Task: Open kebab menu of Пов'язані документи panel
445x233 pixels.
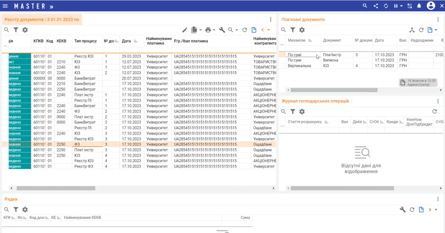Action: point(438,20)
